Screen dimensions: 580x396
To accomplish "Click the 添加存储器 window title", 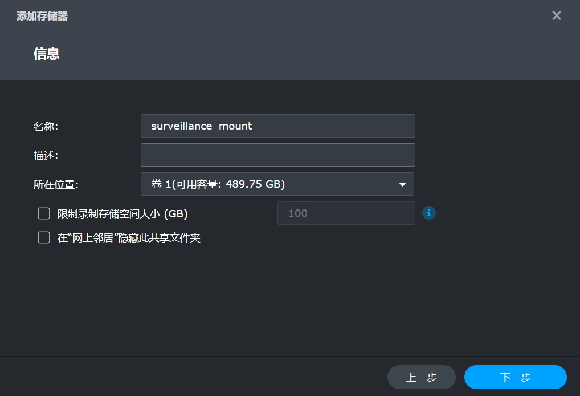I will (x=42, y=16).
